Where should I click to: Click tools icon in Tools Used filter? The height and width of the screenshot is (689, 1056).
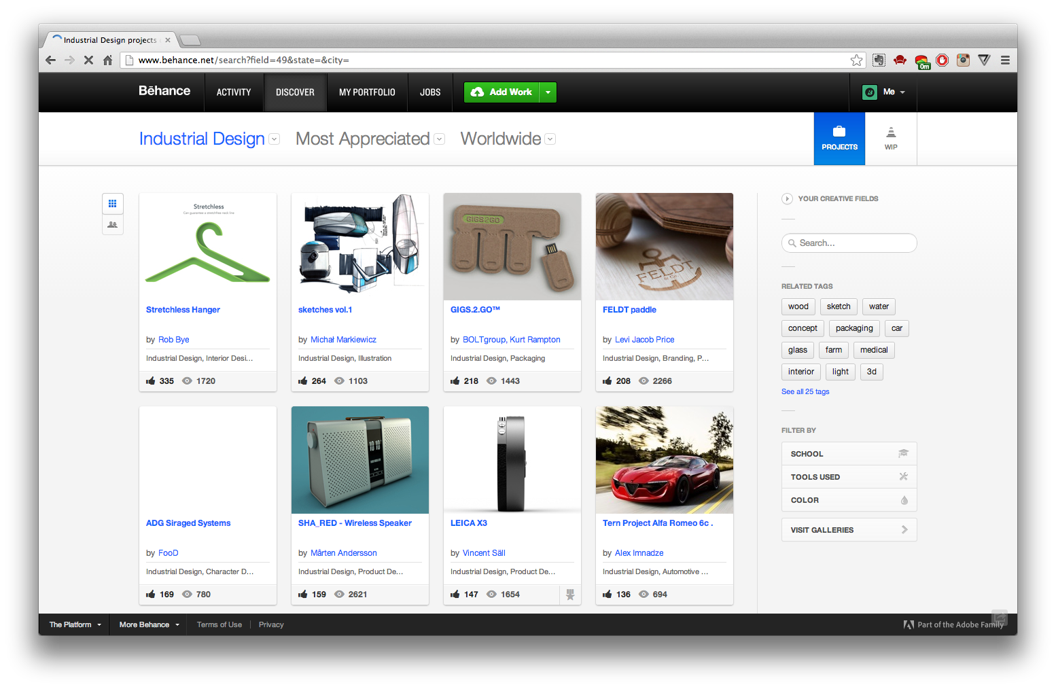pyautogui.click(x=904, y=476)
